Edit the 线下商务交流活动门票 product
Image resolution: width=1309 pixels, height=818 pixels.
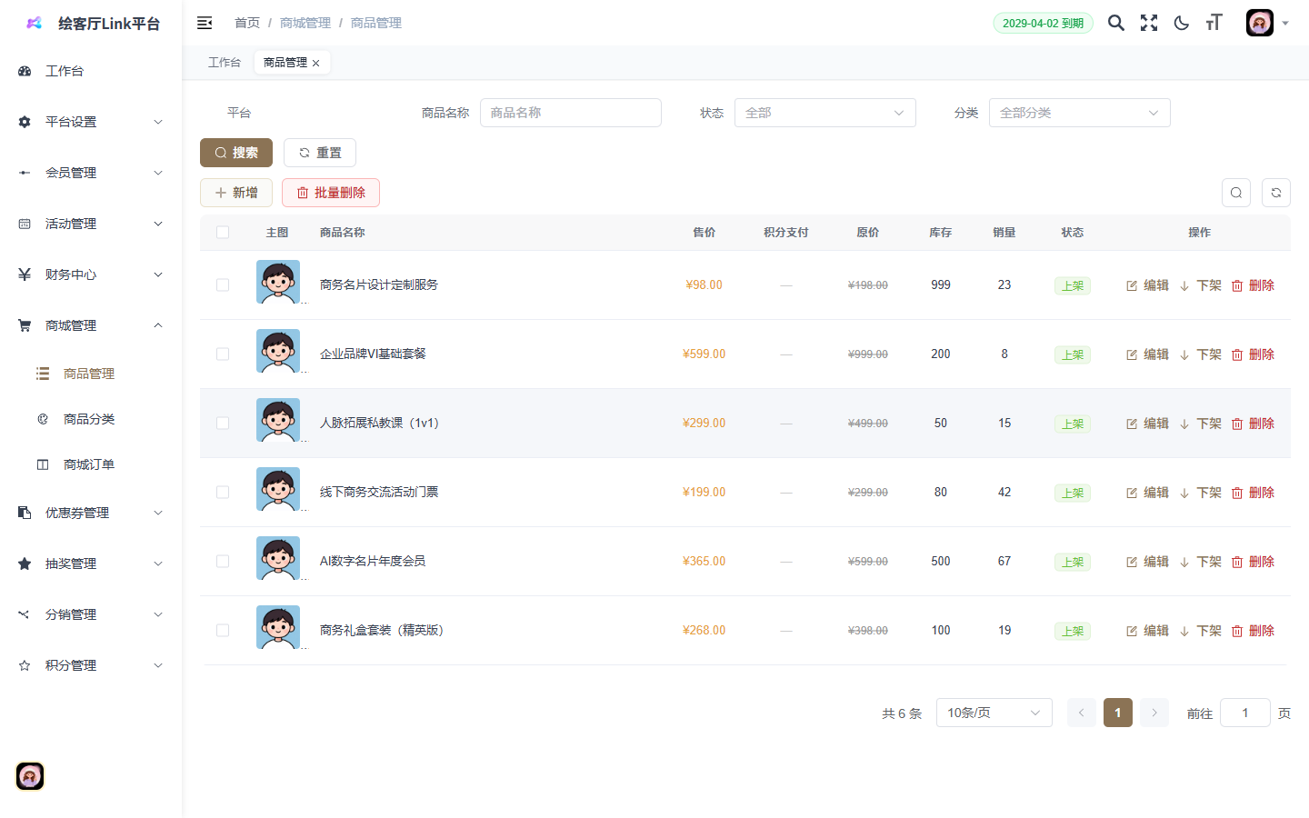point(1148,492)
